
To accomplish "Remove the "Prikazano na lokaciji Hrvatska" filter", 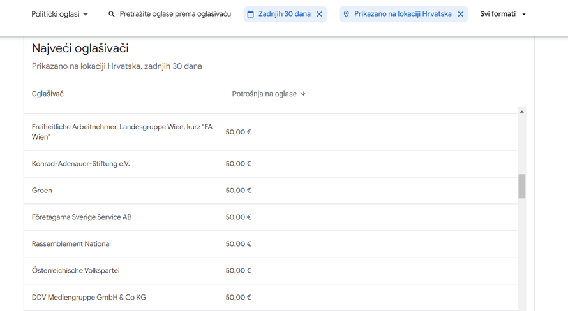I will click(460, 14).
